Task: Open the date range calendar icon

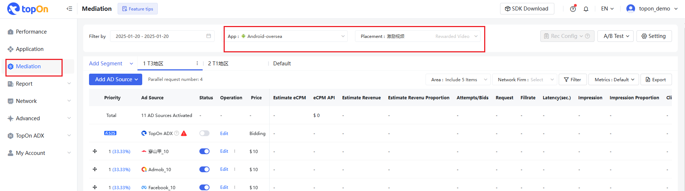Action: point(208,36)
